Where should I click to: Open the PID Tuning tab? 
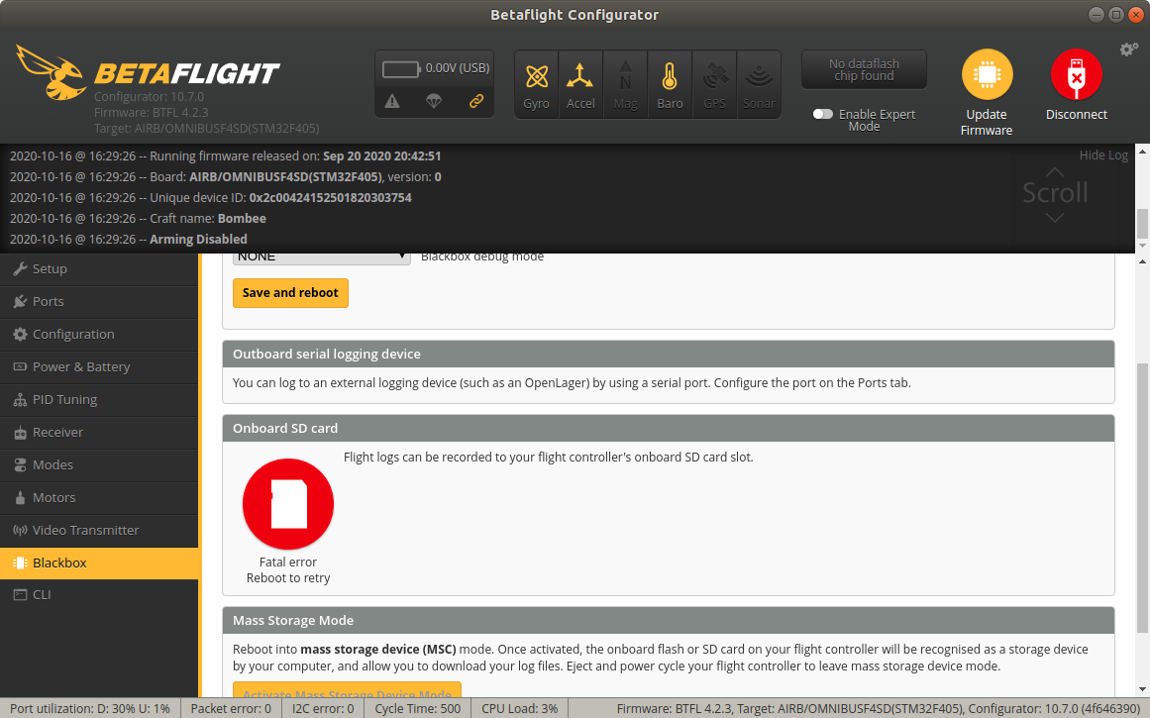point(99,400)
